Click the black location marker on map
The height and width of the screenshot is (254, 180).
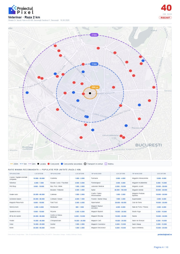point(90,93)
